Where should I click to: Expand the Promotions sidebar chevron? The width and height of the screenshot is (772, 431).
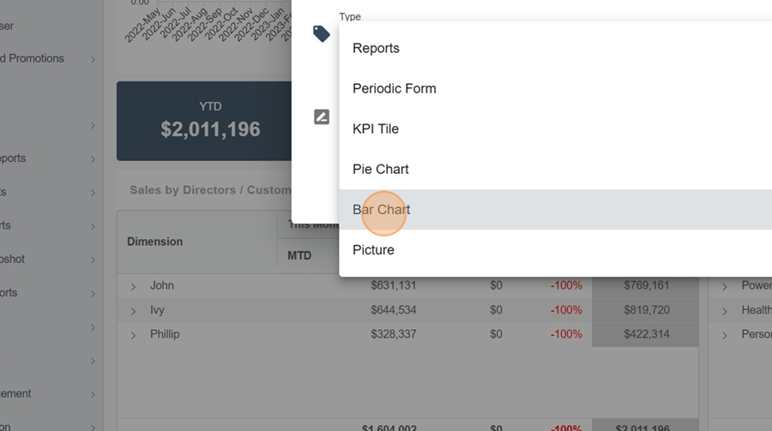(x=93, y=59)
